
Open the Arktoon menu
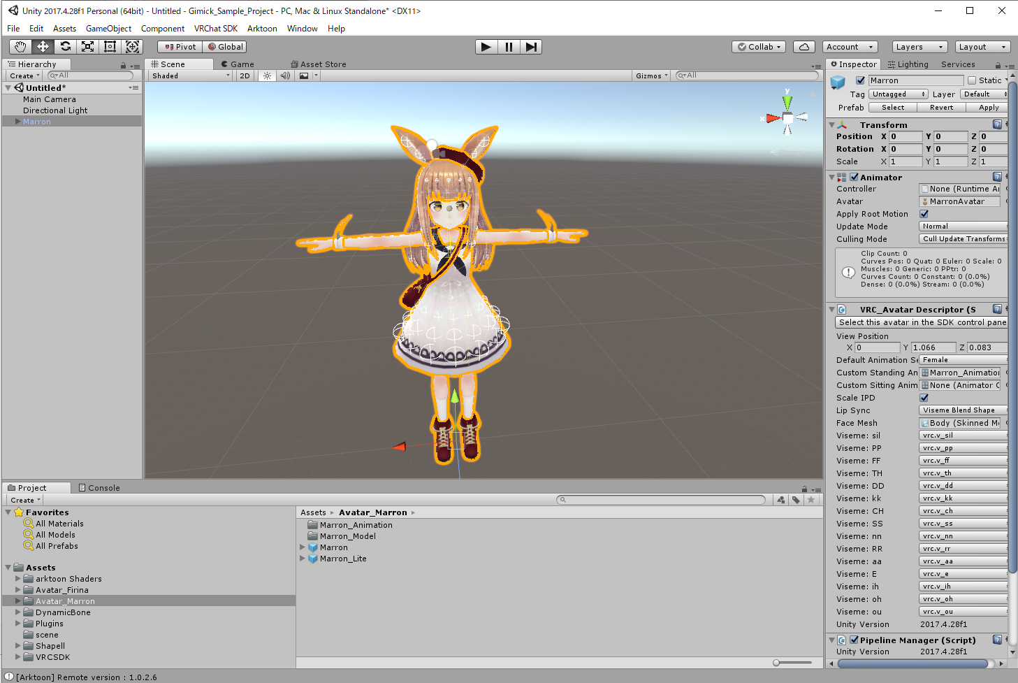pos(262,29)
